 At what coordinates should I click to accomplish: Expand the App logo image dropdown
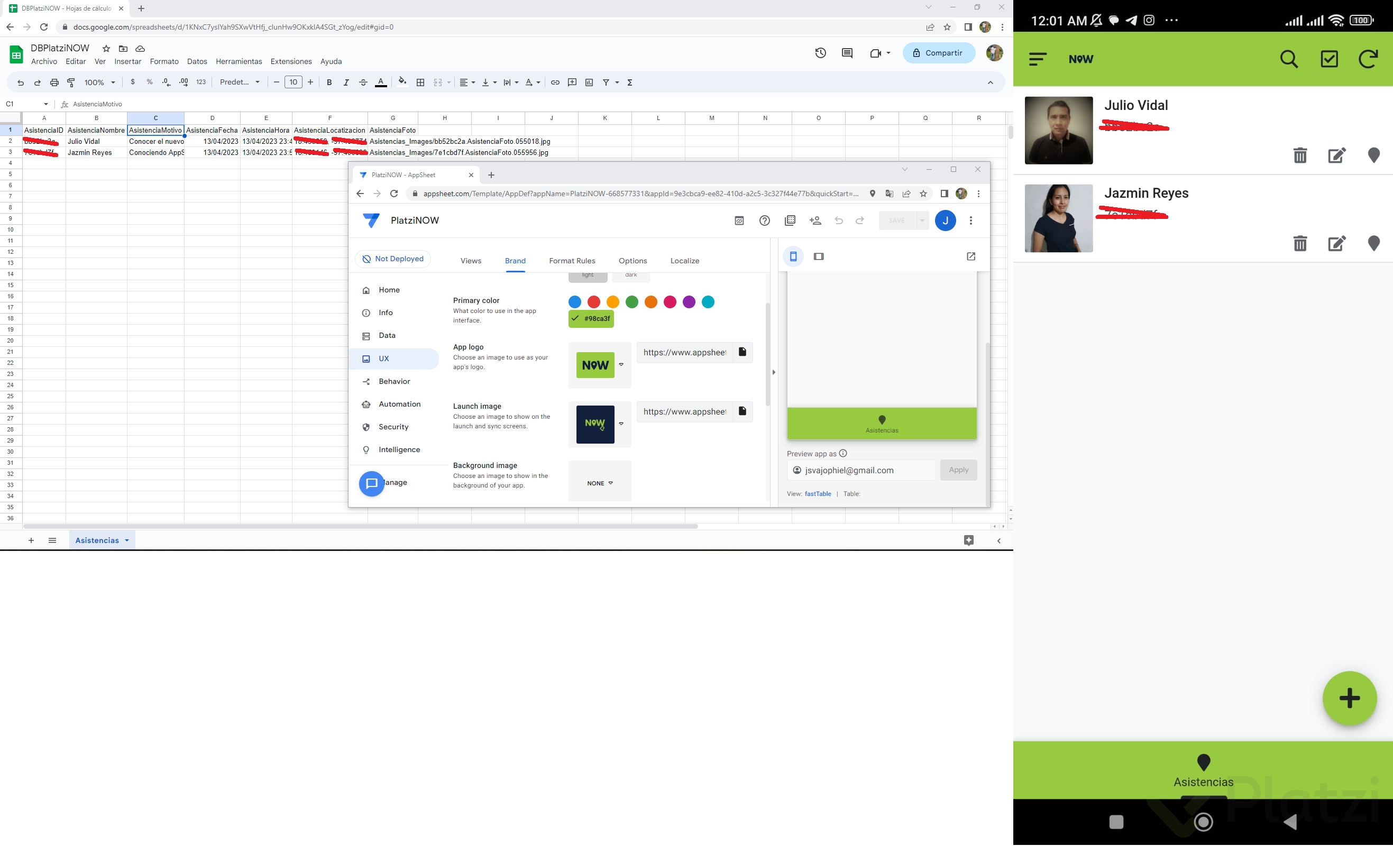point(621,365)
